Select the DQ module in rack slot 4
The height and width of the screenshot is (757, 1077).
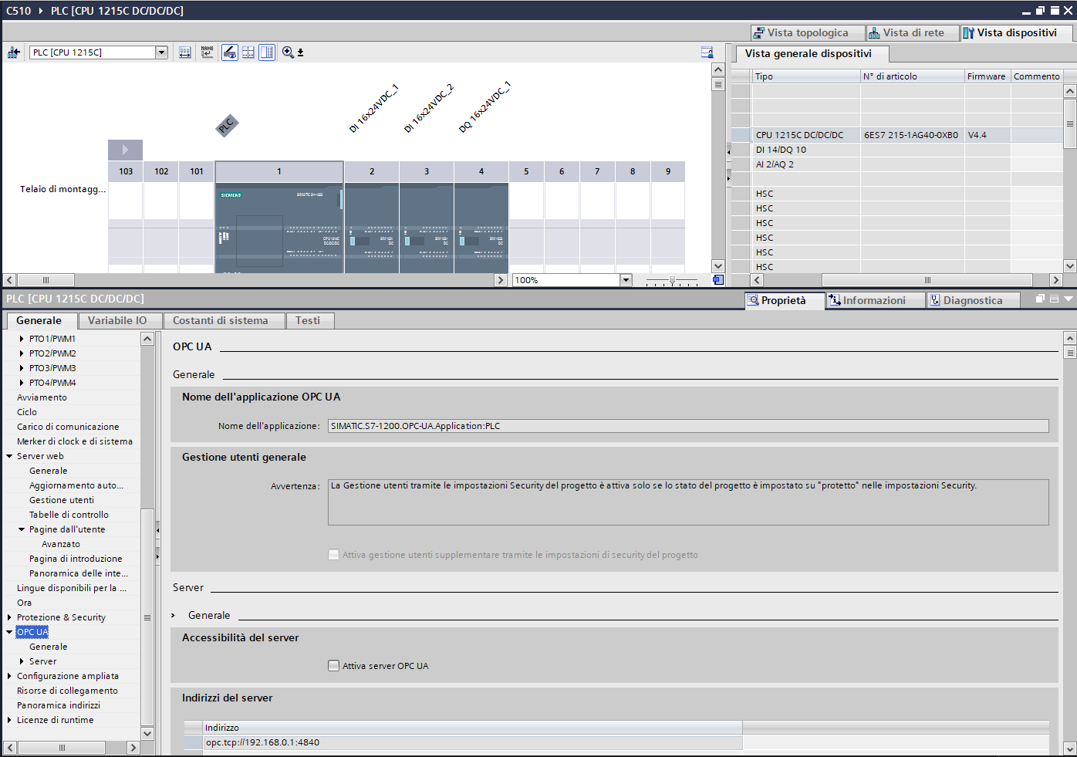coord(481,228)
